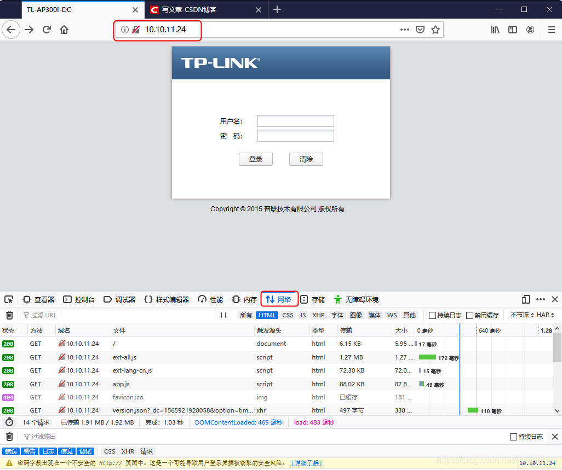
Task: Close the developer tools panel
Action: click(x=555, y=299)
